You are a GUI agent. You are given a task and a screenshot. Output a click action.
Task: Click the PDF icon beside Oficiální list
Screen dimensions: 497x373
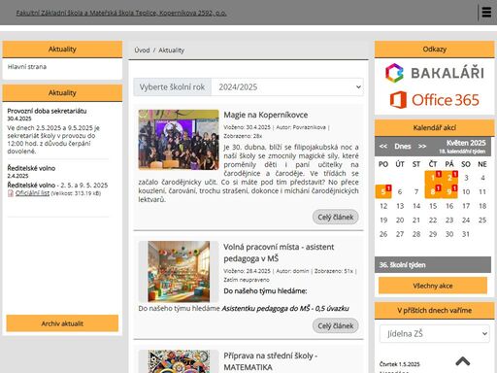[x=11, y=193]
